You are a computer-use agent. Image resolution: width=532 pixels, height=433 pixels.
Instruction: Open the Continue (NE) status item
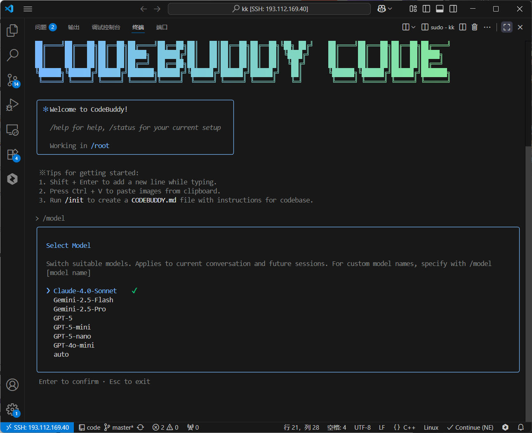[470, 427]
